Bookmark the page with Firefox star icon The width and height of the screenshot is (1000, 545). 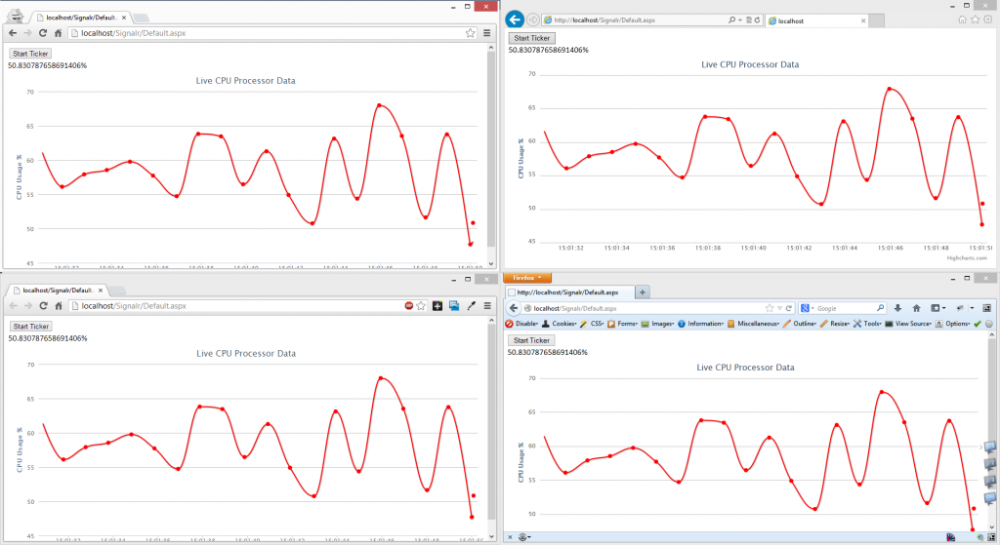tap(770, 308)
